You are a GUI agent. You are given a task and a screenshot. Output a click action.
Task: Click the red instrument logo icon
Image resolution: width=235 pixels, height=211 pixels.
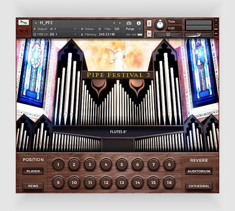tap(24, 31)
